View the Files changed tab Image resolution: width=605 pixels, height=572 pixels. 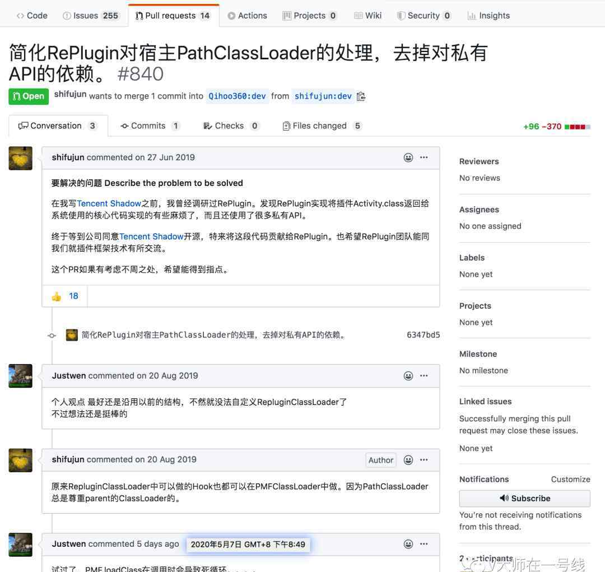(322, 126)
